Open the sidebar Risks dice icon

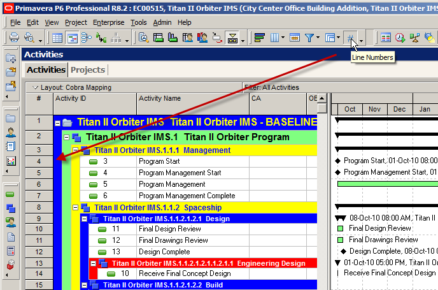click(11, 265)
